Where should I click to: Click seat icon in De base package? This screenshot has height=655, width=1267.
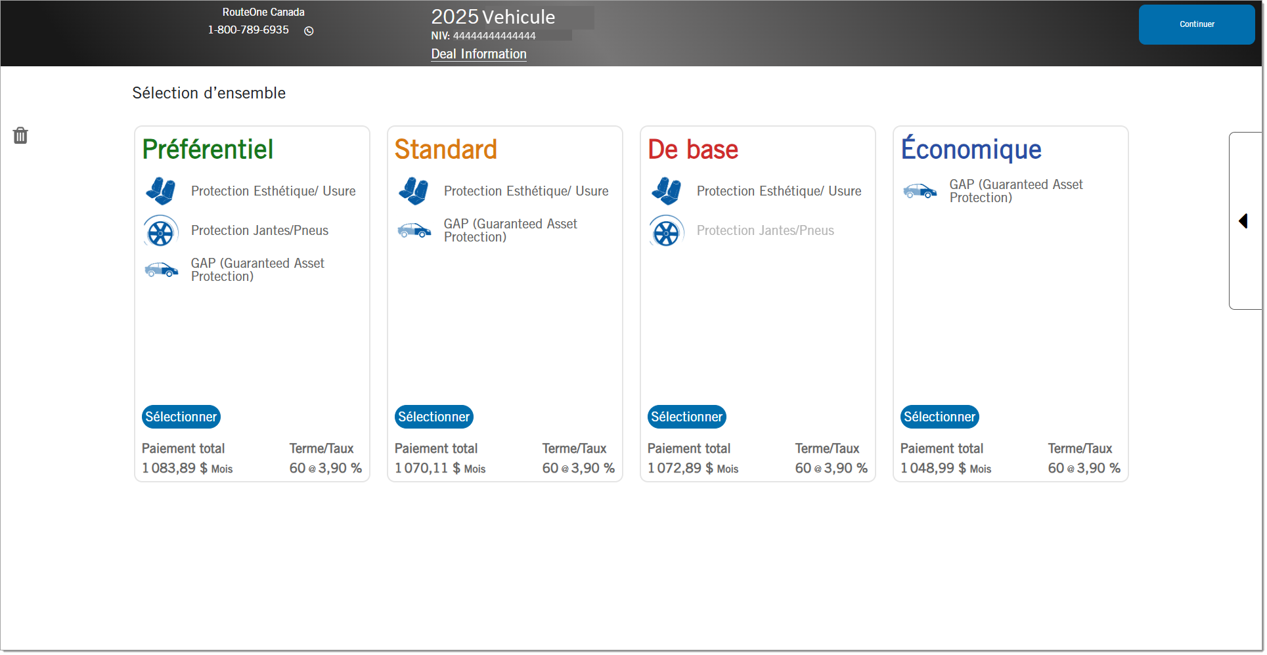pyautogui.click(x=666, y=191)
